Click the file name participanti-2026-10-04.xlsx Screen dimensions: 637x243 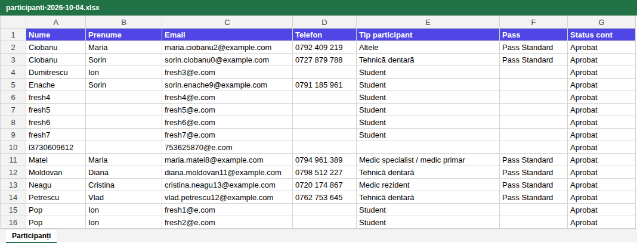click(53, 8)
